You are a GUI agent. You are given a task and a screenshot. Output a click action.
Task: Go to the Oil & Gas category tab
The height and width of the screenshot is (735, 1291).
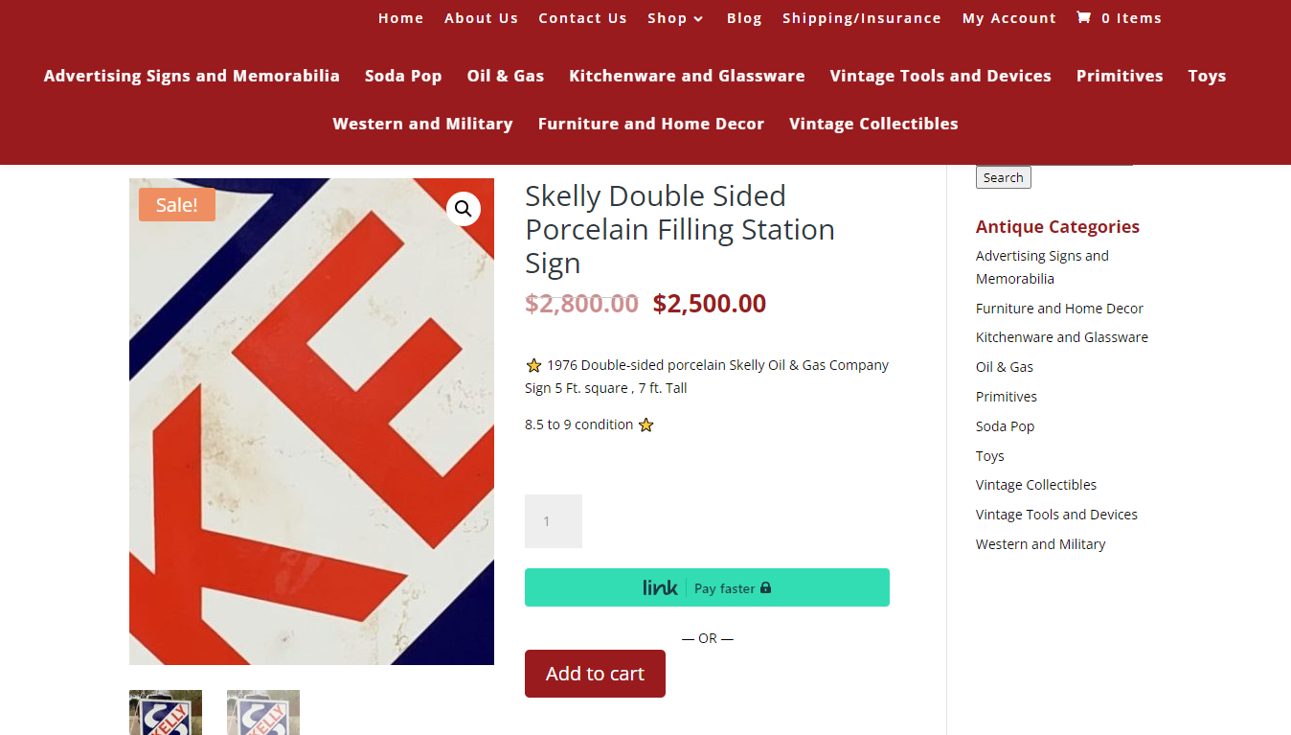pyautogui.click(x=506, y=76)
